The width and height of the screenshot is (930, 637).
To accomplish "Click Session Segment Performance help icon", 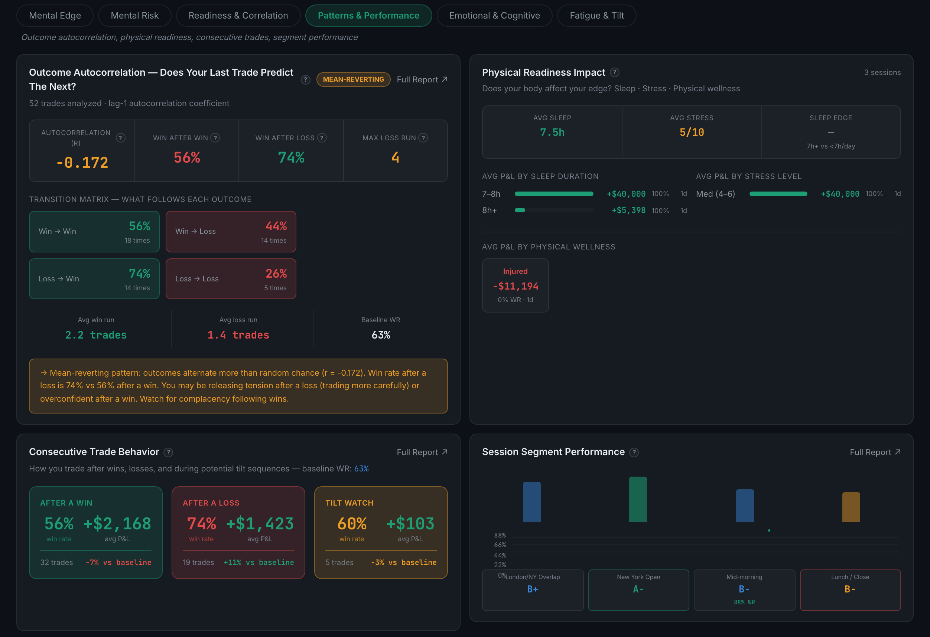I will click(x=634, y=452).
